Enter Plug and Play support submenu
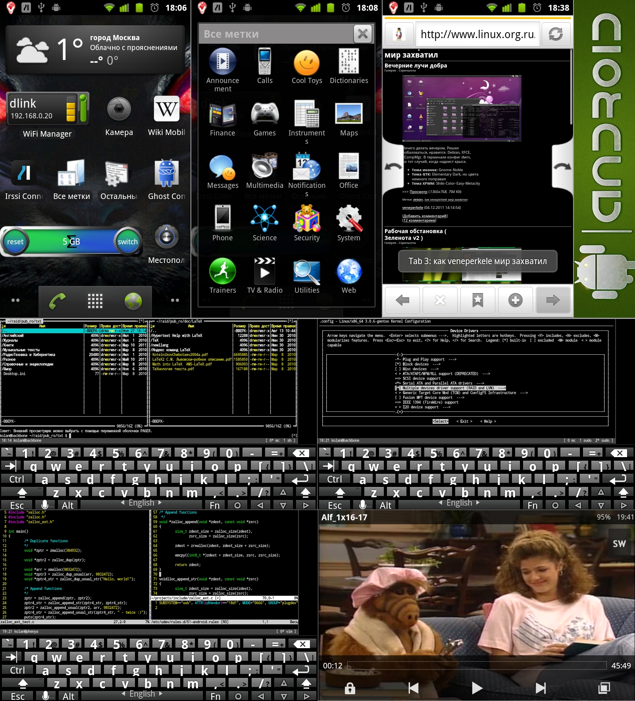The image size is (635, 701). click(x=425, y=359)
